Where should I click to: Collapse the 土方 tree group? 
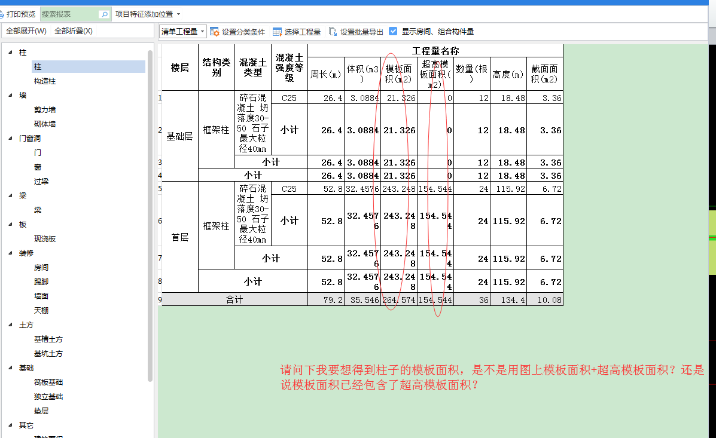tap(11, 325)
